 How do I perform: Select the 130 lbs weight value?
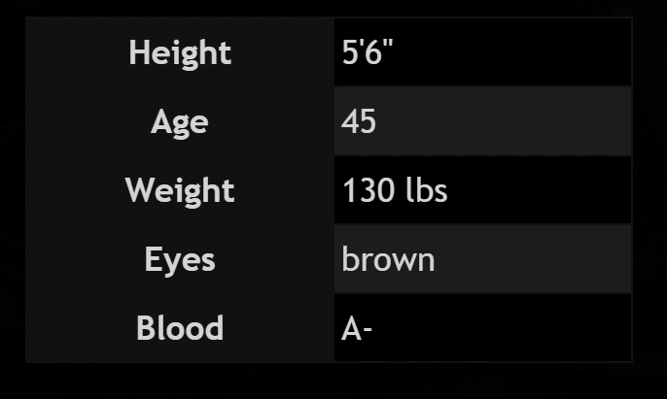tap(394, 190)
